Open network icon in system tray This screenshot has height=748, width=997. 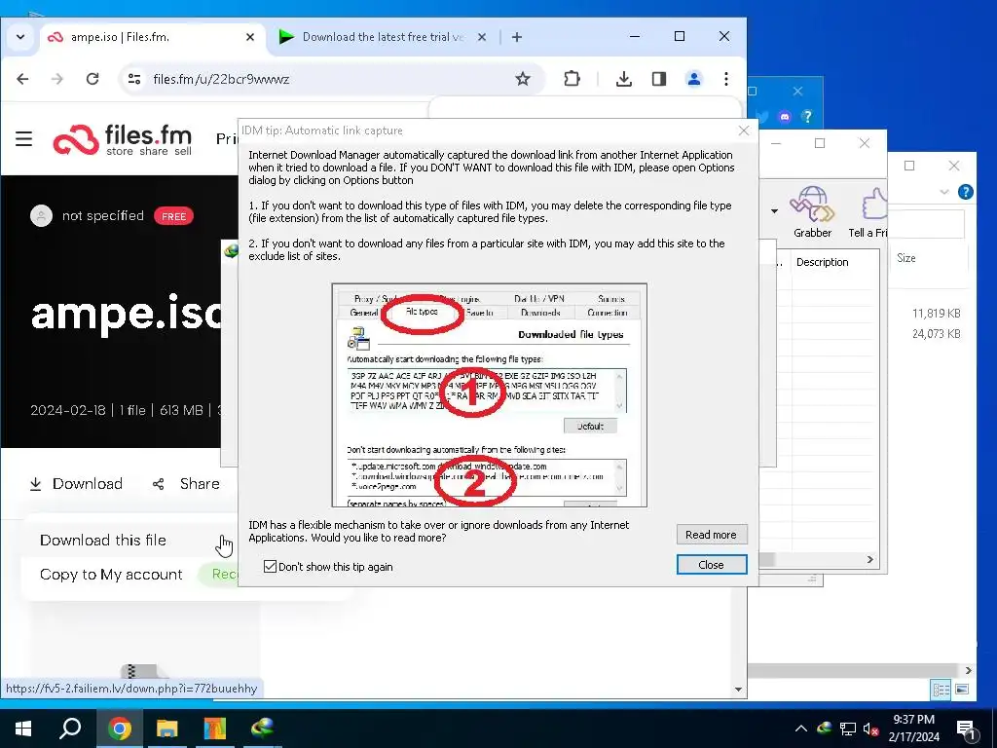[x=848, y=729]
